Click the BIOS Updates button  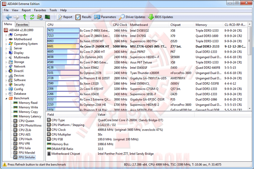pos(161,17)
